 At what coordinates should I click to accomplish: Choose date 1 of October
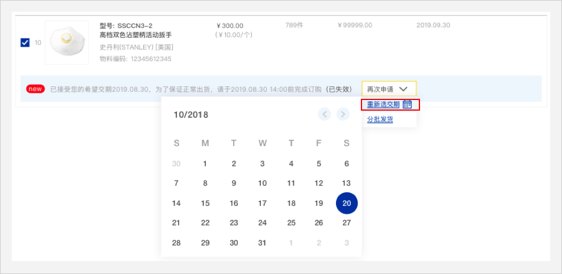coord(205,164)
